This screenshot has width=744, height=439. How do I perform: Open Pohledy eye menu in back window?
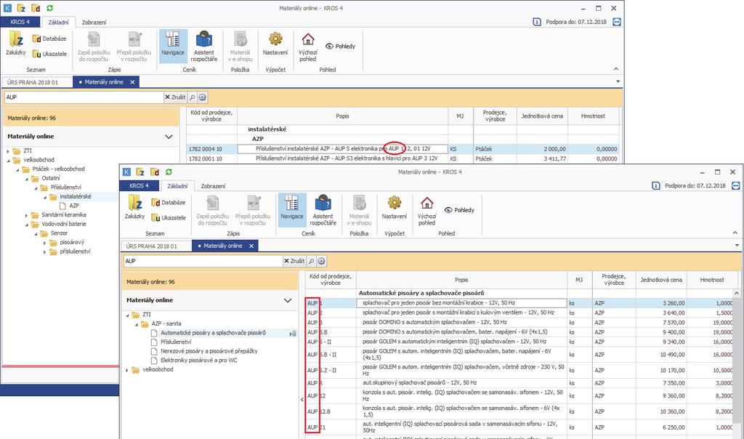tap(340, 46)
